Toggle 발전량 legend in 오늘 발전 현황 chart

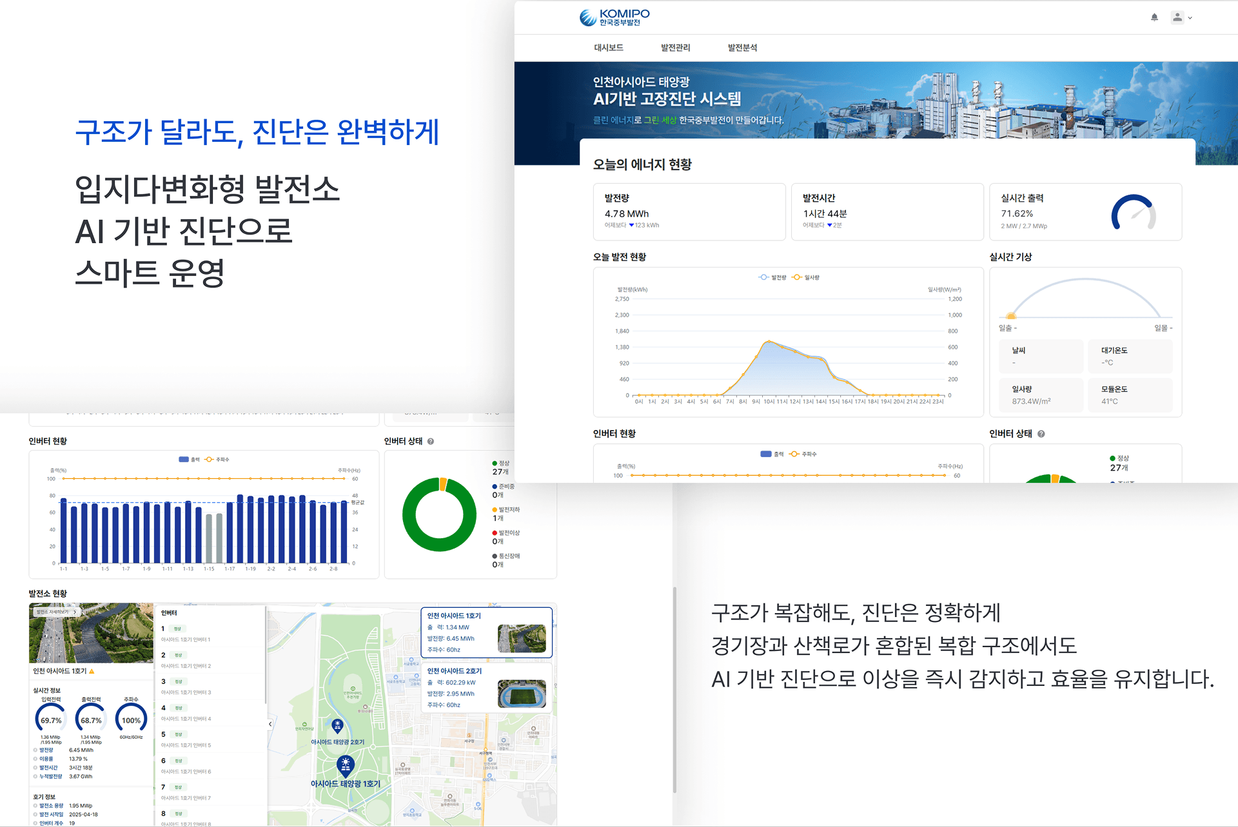tap(772, 277)
